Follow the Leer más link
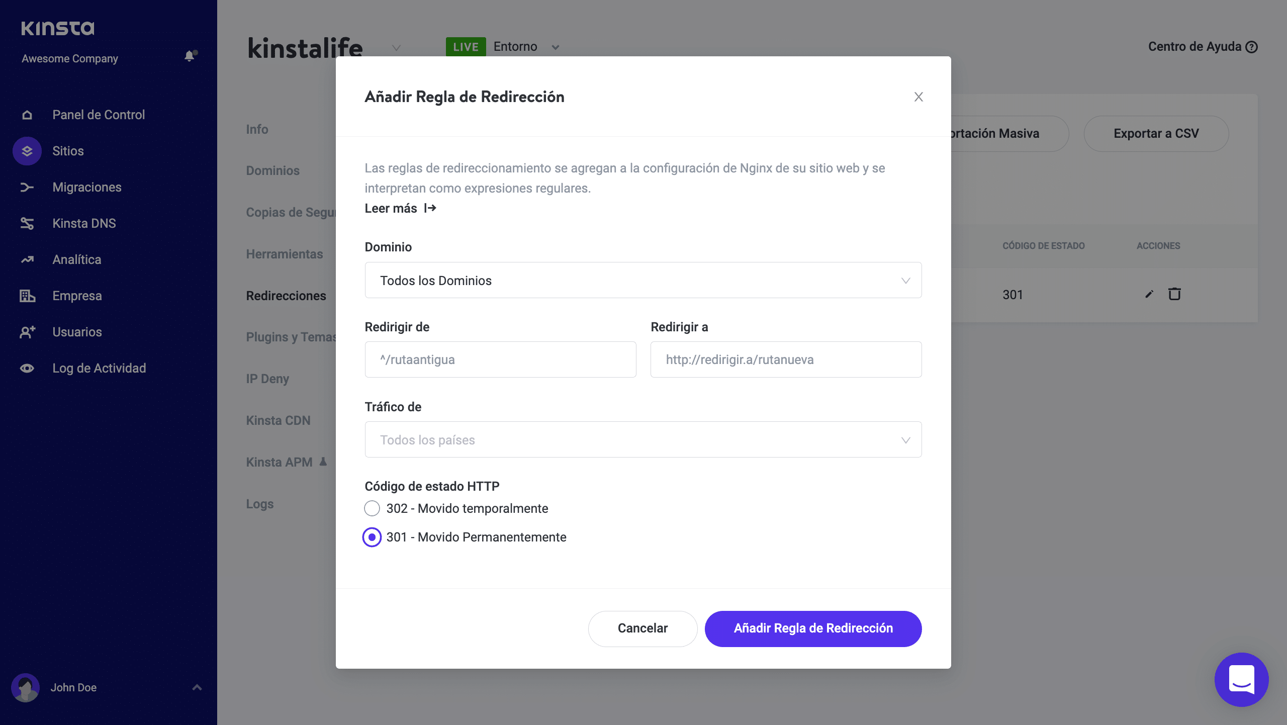Image resolution: width=1287 pixels, height=725 pixels. coord(400,208)
